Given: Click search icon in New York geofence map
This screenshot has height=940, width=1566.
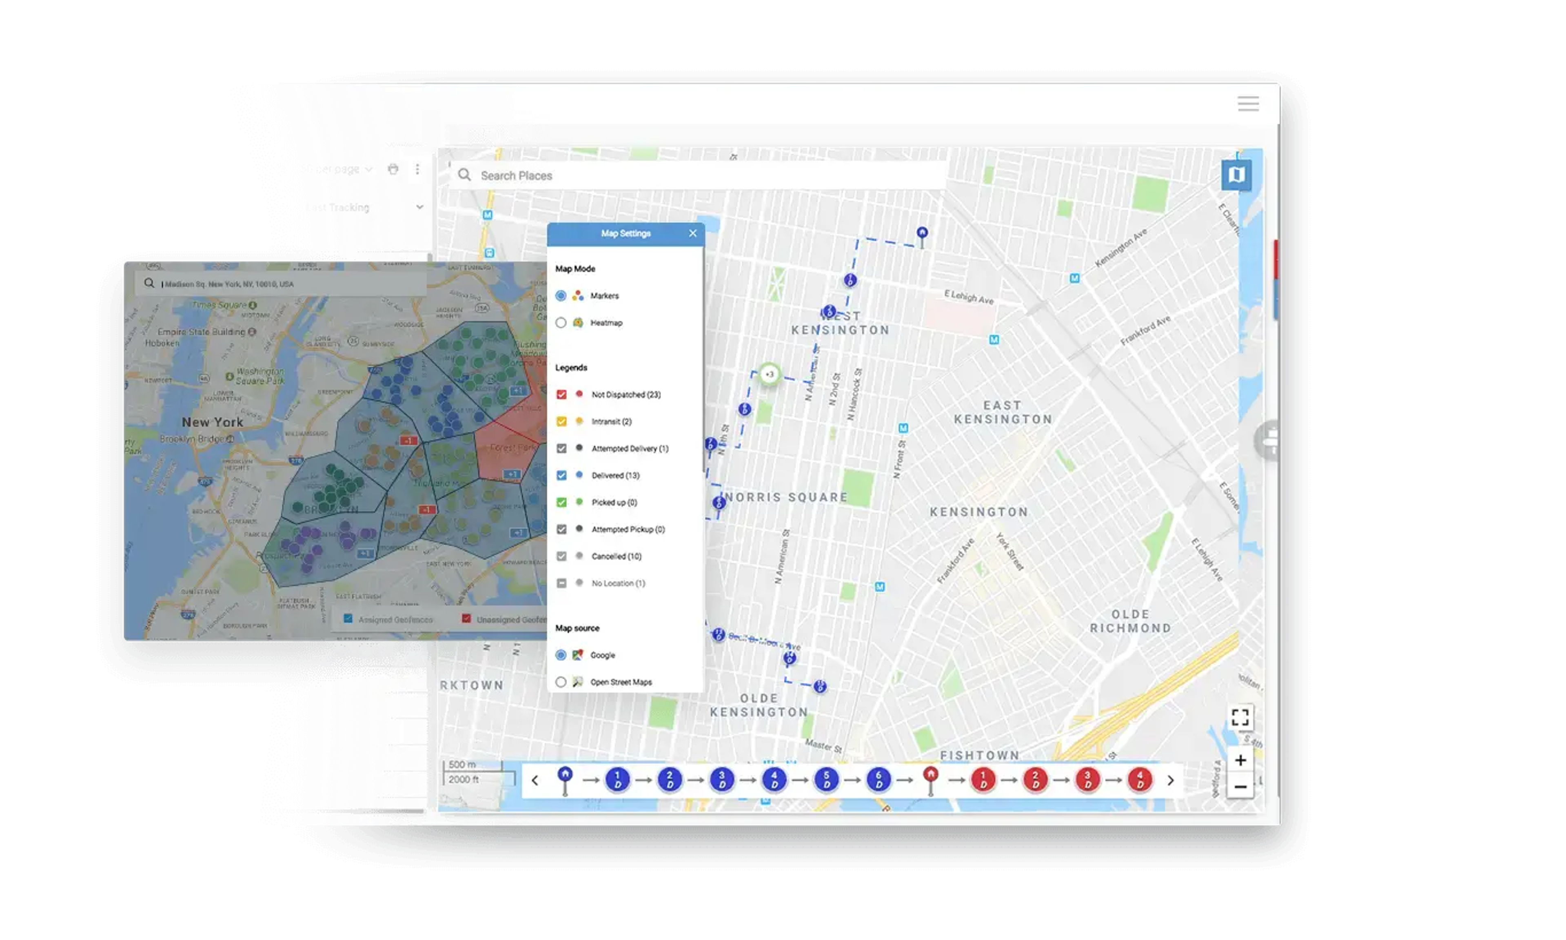Looking at the screenshot, I should [x=149, y=283].
